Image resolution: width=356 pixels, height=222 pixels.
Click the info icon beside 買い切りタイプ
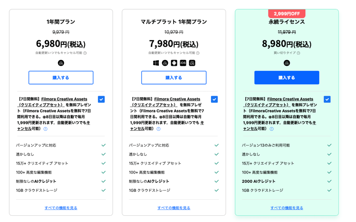298,53
